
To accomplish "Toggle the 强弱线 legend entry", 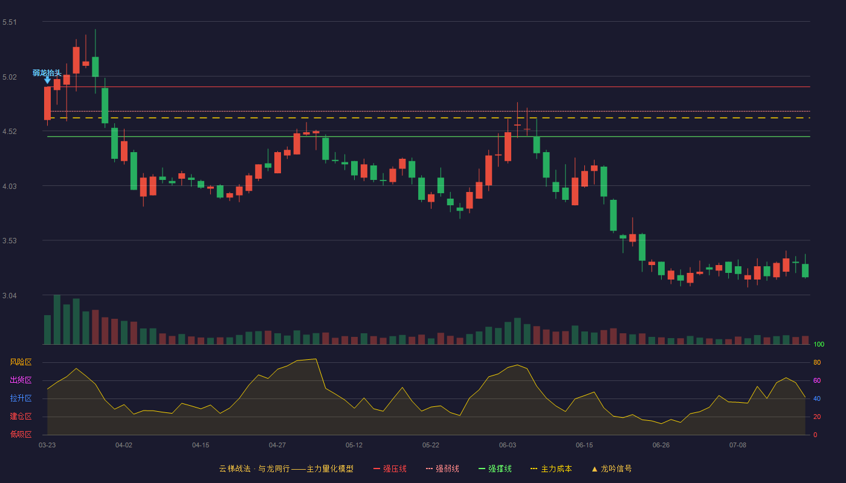I will (x=442, y=469).
